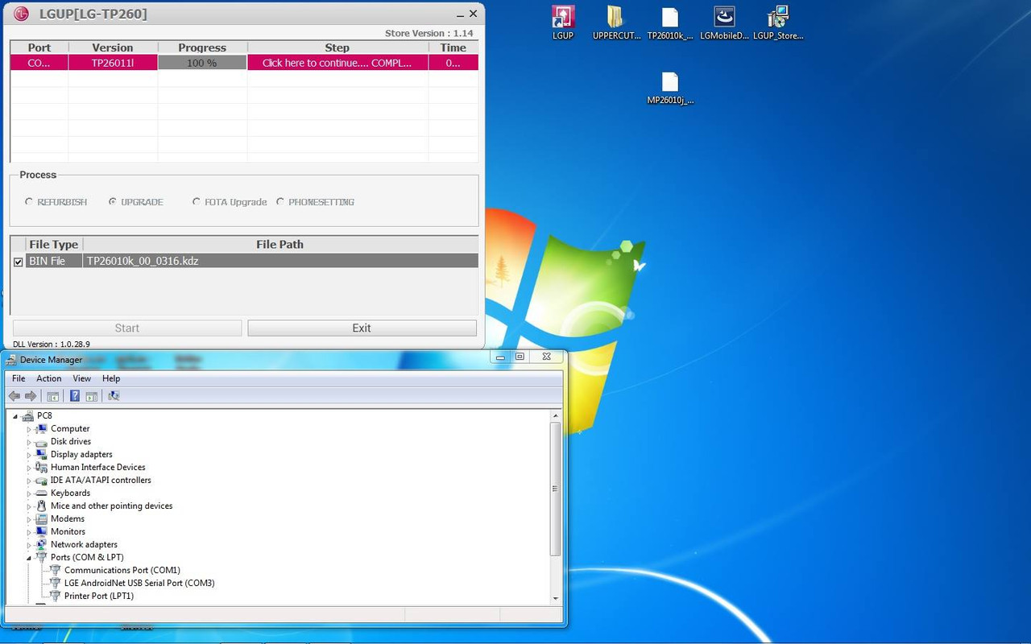Open the File menu in Device Manager
1031x644 pixels.
pos(19,378)
